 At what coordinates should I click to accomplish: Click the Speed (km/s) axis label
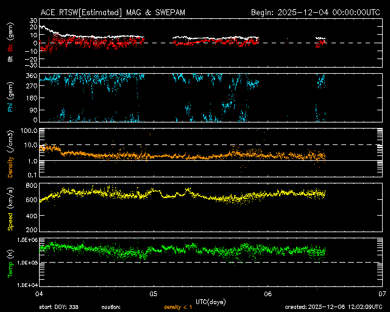[10, 208]
